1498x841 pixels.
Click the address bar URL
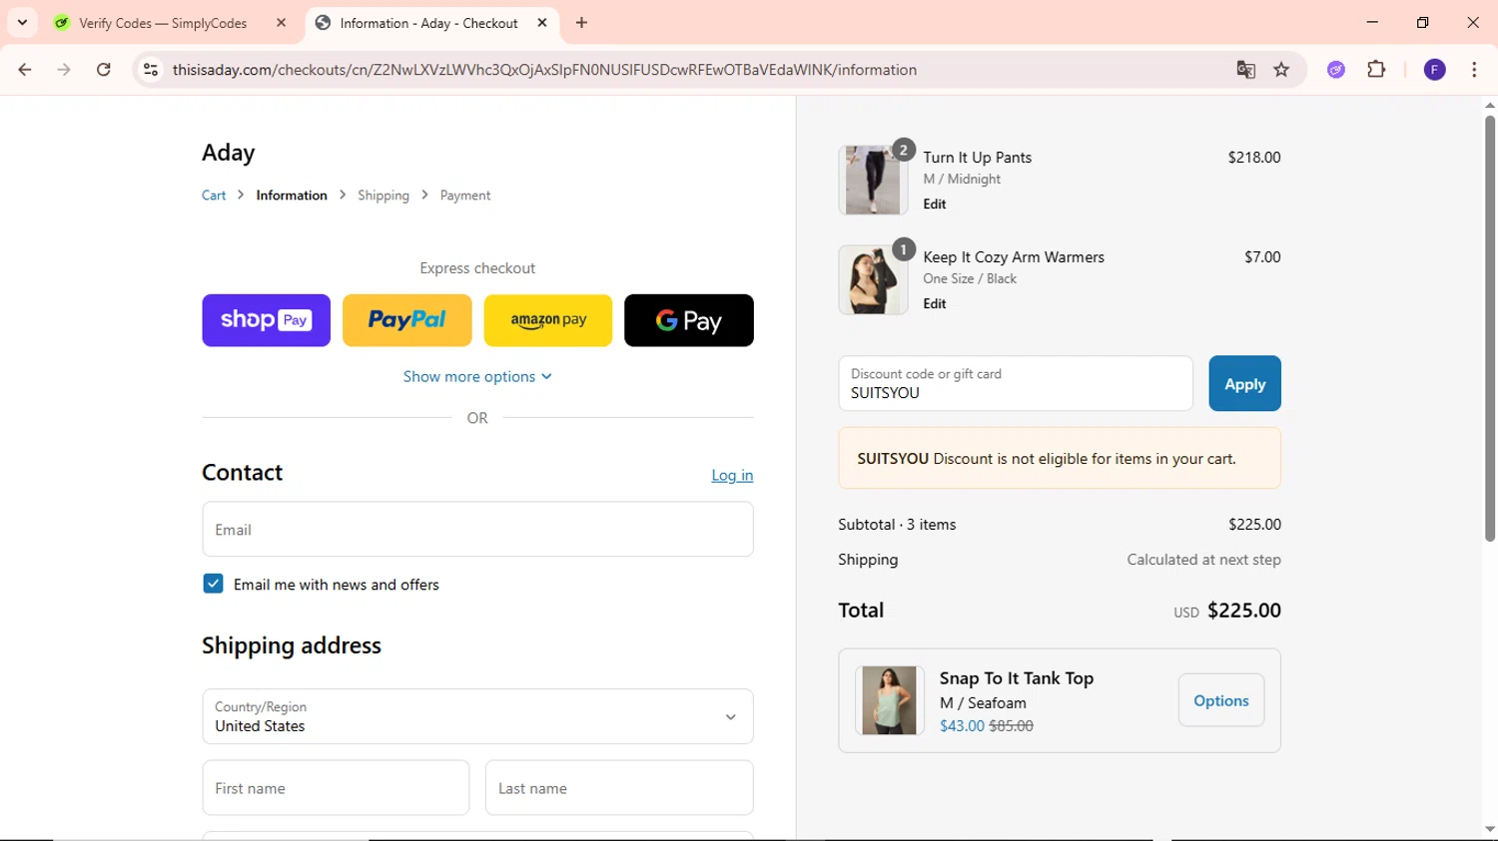pos(544,70)
